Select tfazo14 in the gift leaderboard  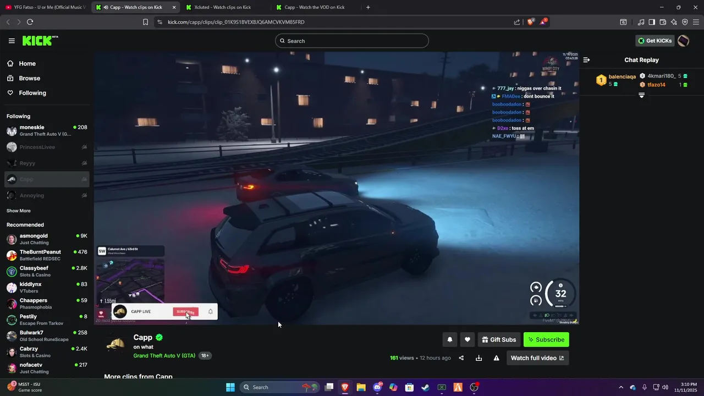click(x=663, y=85)
